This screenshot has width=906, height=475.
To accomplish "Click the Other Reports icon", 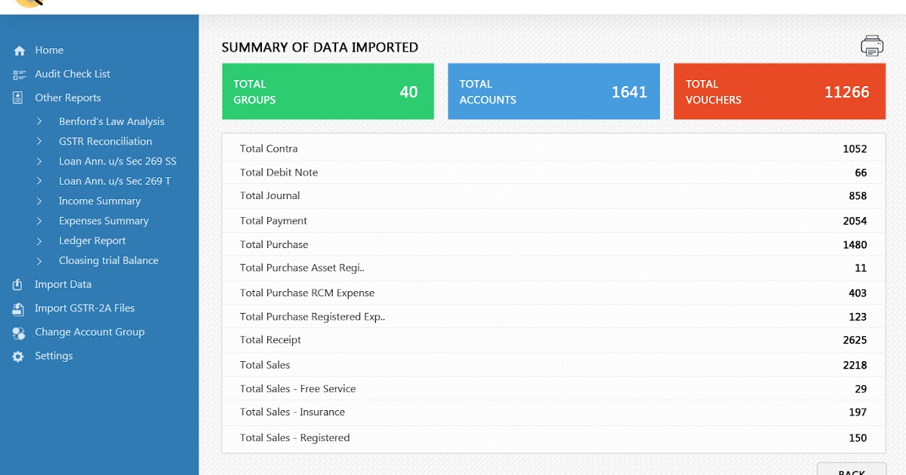I will [18, 97].
